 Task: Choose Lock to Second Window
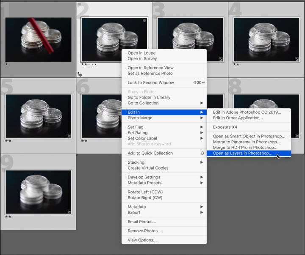click(164, 82)
